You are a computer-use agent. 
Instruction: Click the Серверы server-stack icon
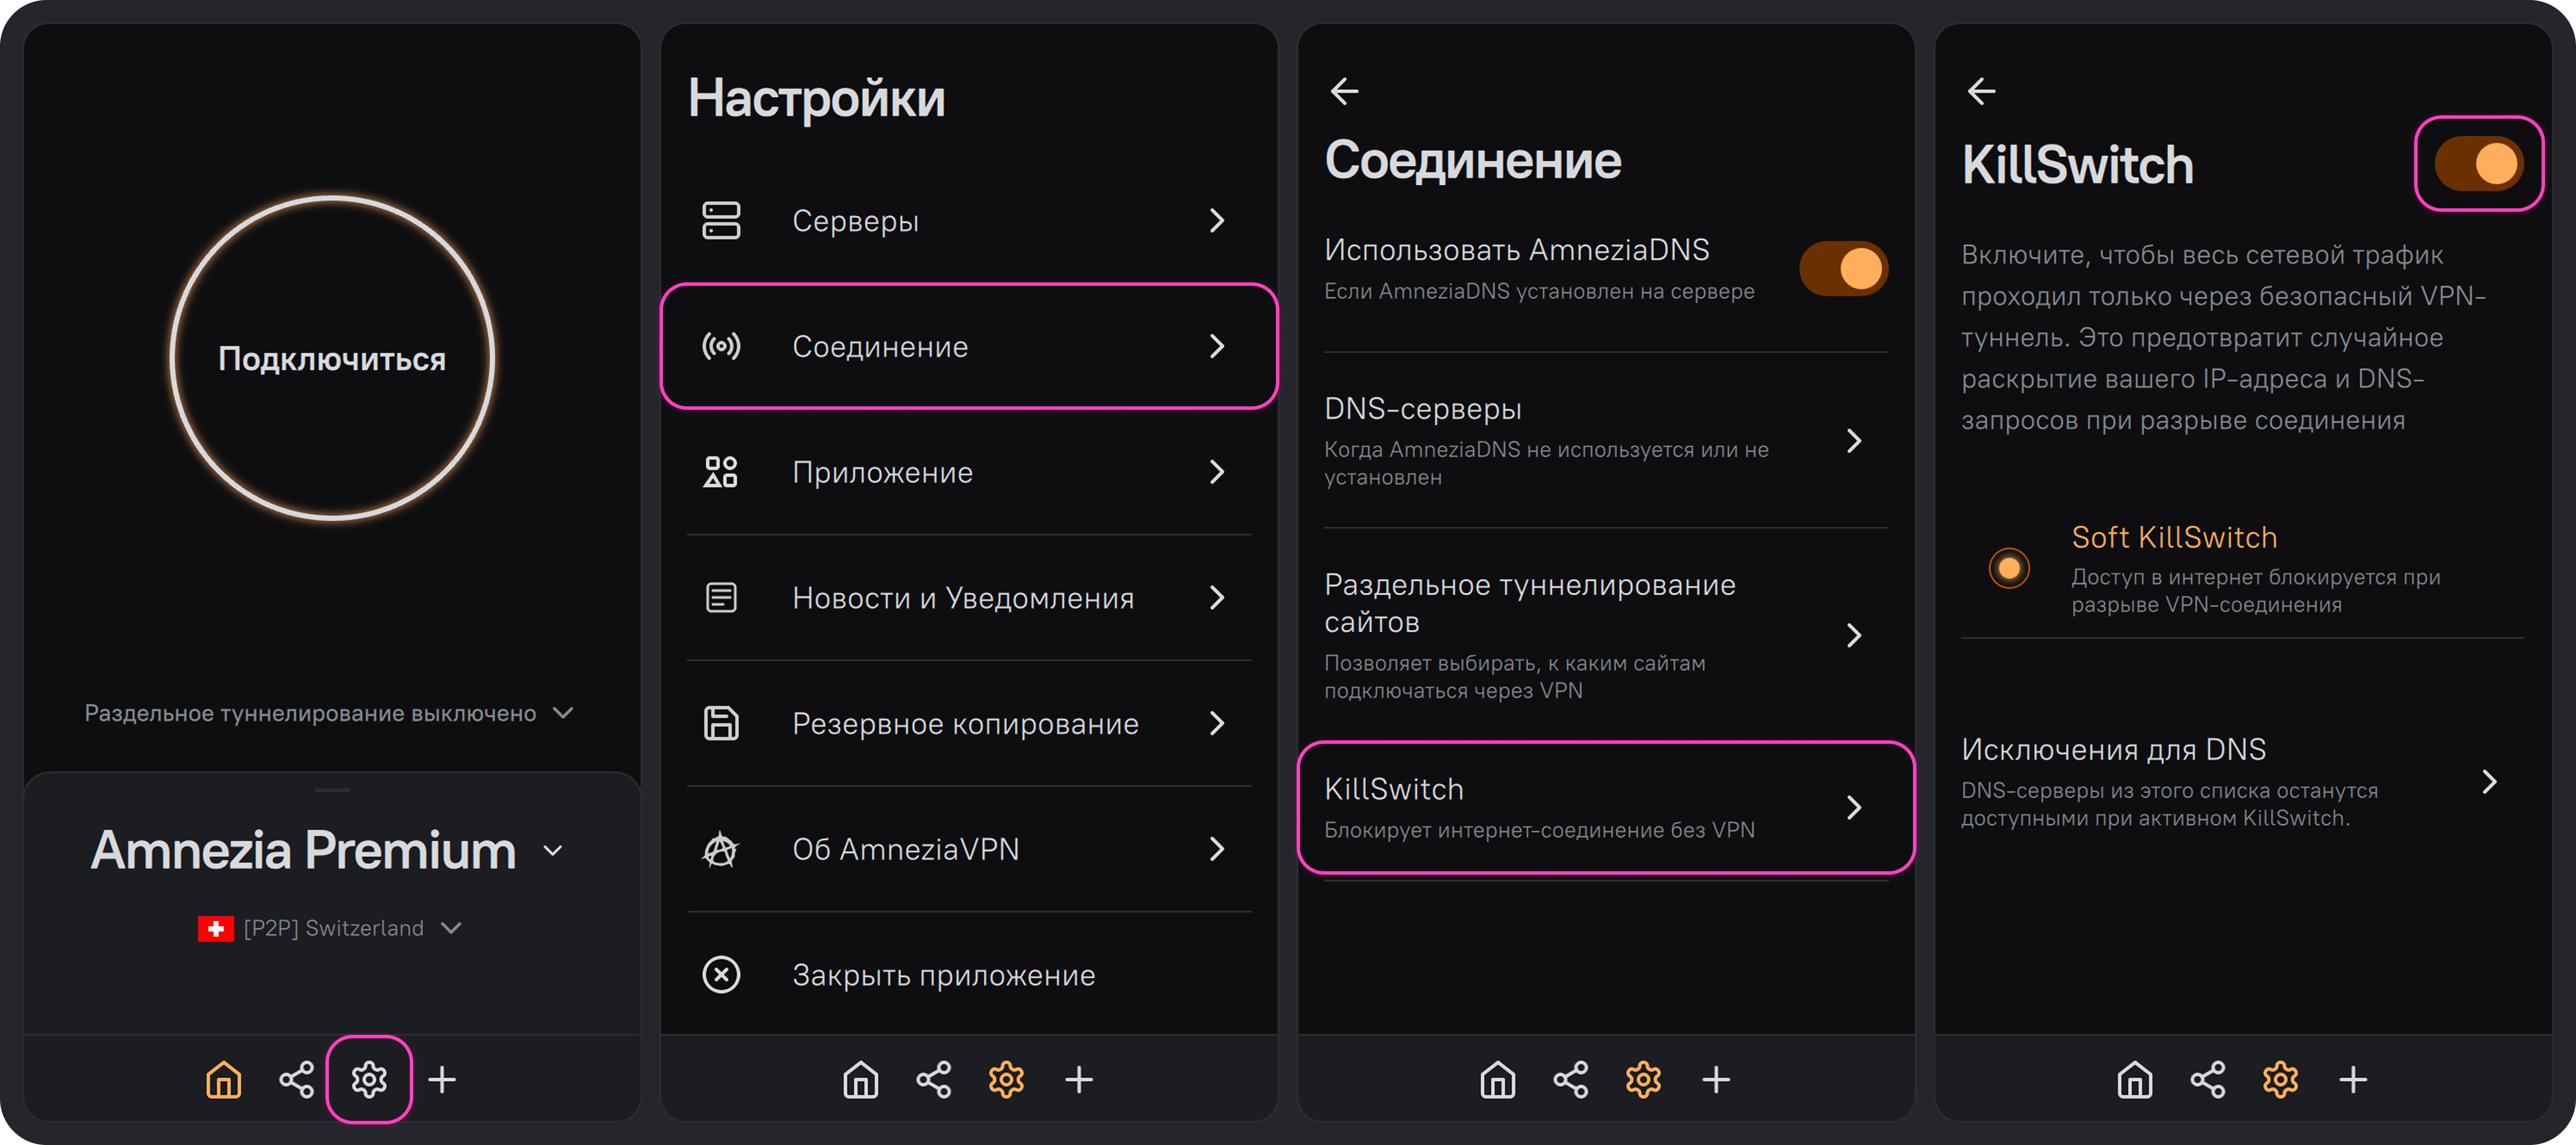(721, 221)
